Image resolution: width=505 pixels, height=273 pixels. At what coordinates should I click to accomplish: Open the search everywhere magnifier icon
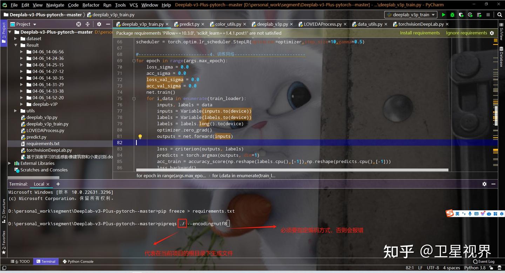pos(500,15)
